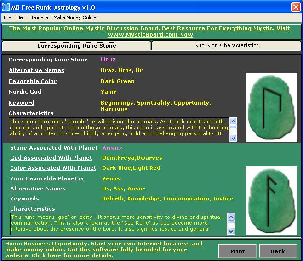Click the 'Favorable Color' label
303x261 pixels.
[33, 81]
